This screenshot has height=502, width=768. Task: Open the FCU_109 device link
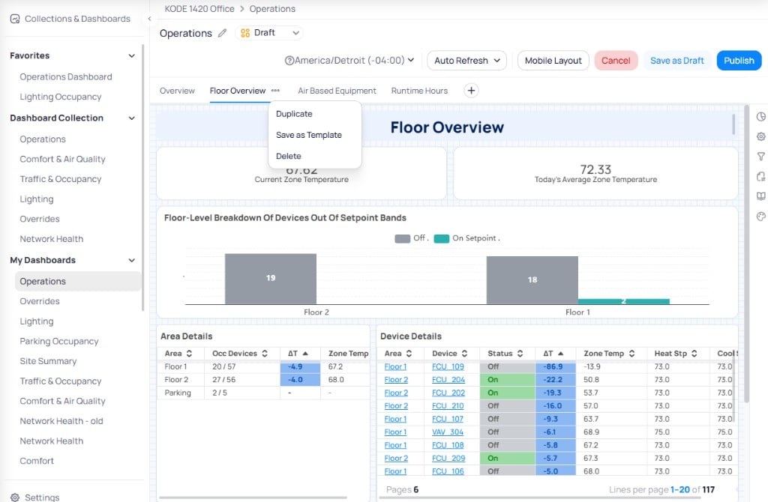click(x=448, y=366)
